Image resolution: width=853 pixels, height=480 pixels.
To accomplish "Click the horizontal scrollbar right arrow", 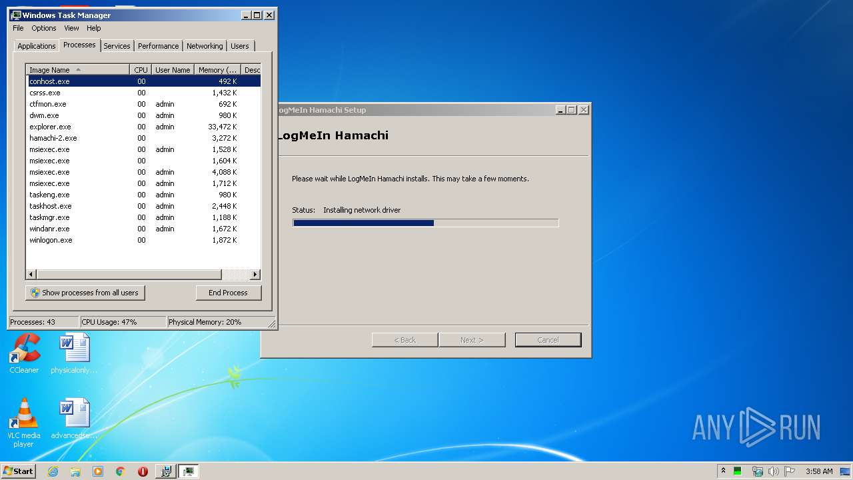I will [x=255, y=274].
